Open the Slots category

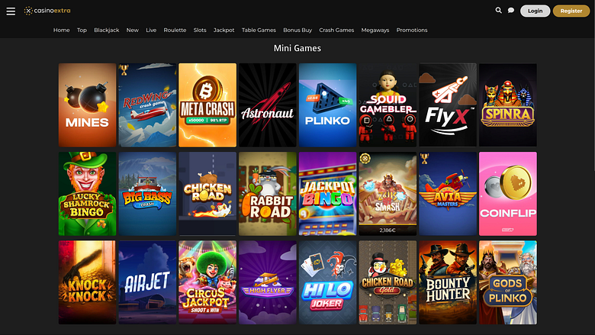point(200,30)
